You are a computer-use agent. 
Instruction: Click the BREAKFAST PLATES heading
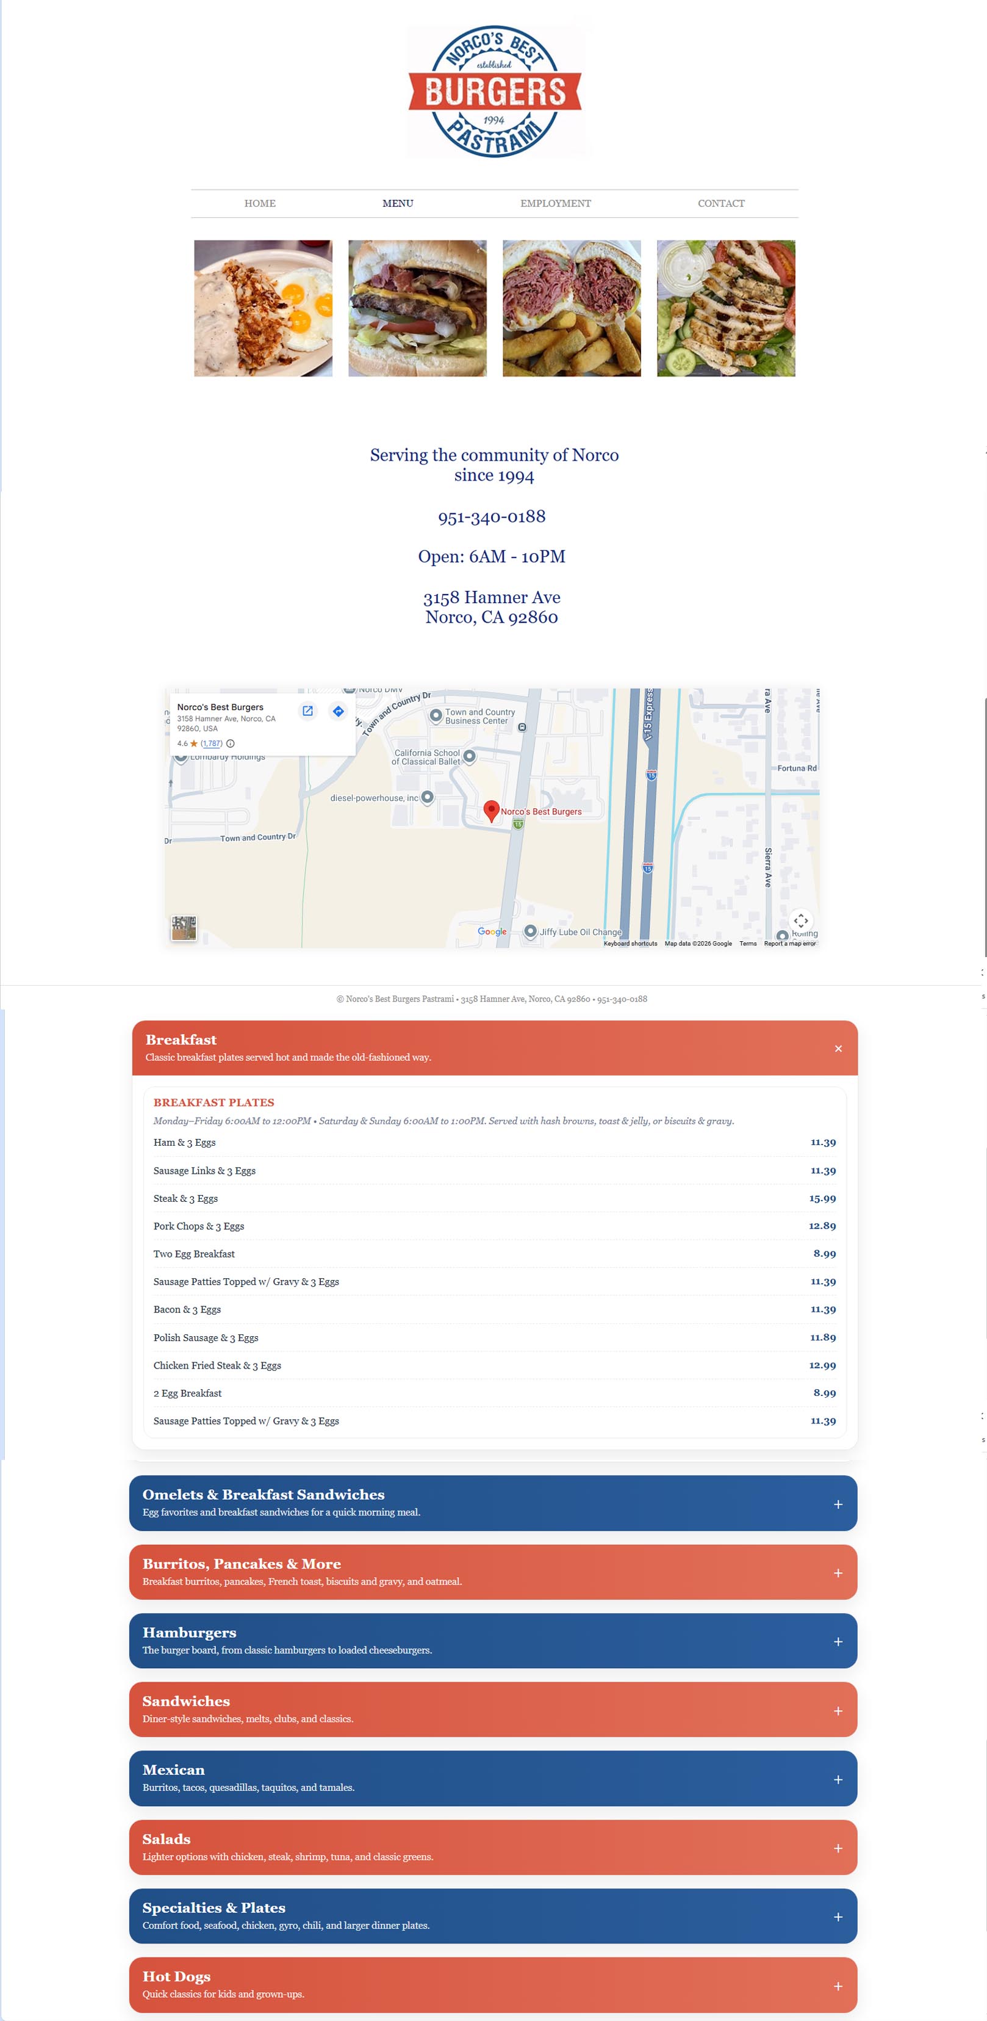[214, 1102]
